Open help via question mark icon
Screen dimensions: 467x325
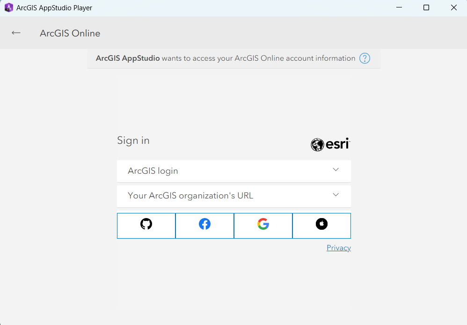click(x=365, y=58)
